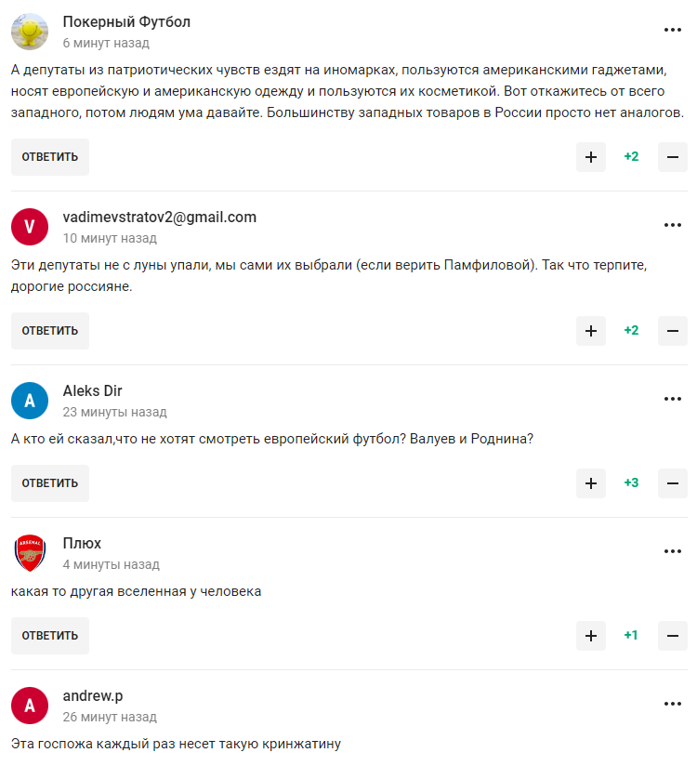Screen dimensions: 697x766
Task: Upvote the Плюх comment
Action: pos(590,636)
